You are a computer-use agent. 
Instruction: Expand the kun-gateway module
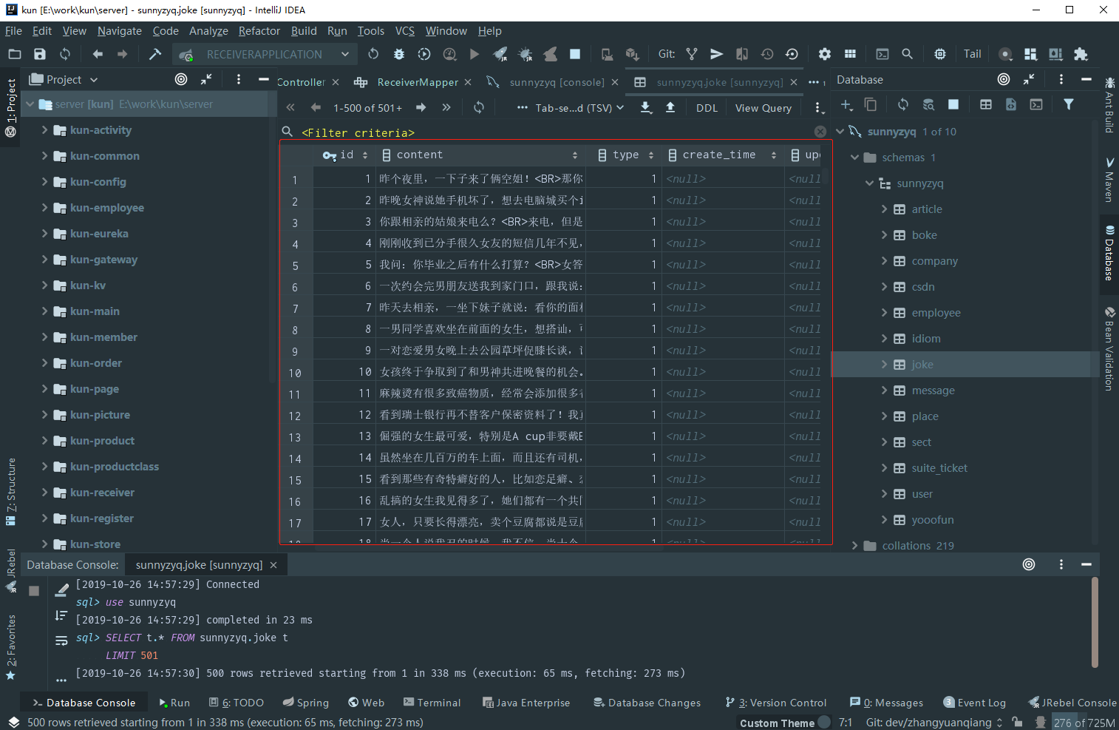coord(44,260)
